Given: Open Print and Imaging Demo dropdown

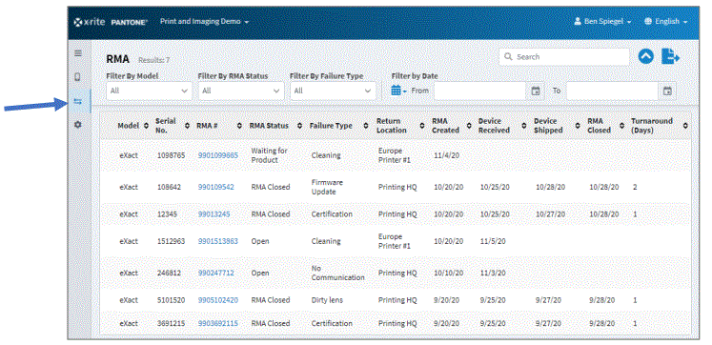Looking at the screenshot, I should click(204, 21).
